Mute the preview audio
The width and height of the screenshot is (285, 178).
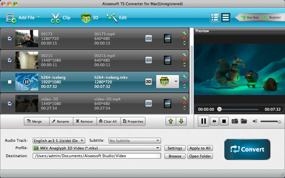pyautogui.click(x=255, y=121)
